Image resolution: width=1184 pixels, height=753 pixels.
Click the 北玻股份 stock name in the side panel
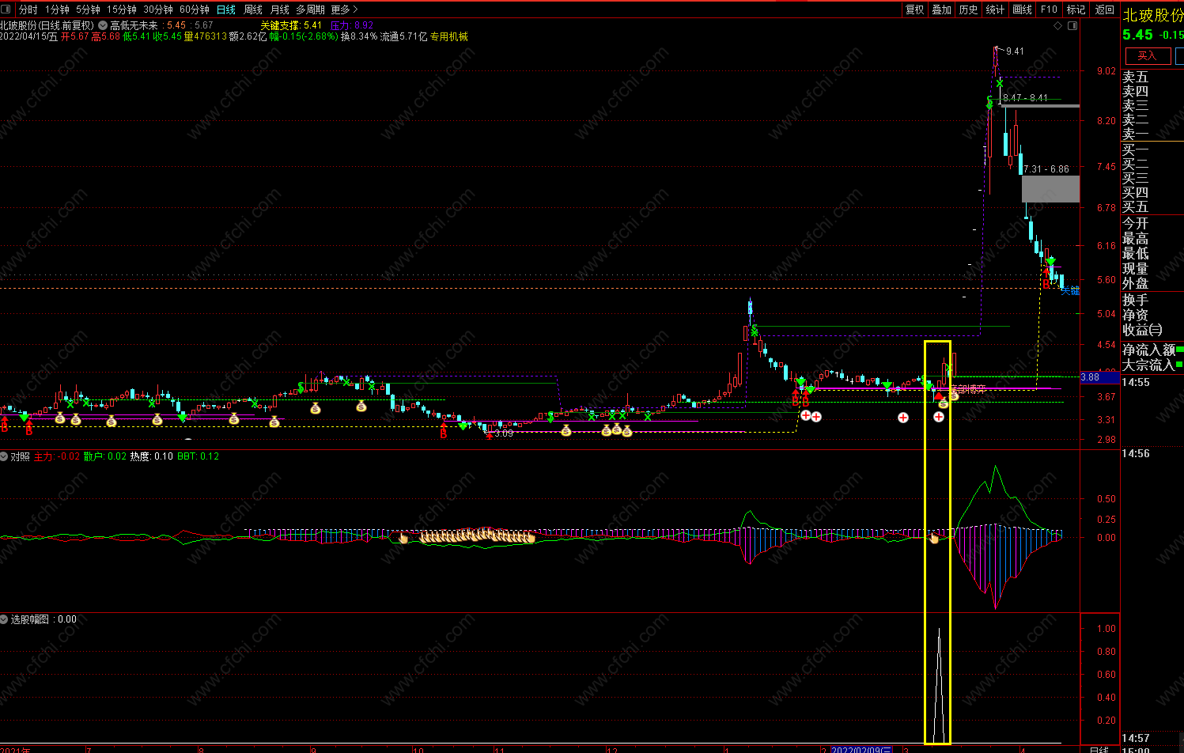1153,15
